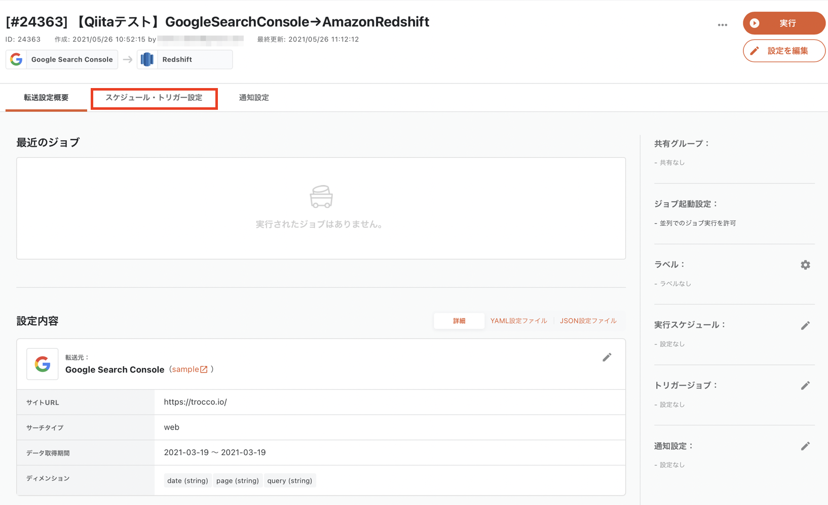Click the 実行 run button
Viewport: 828px width, 505px height.
click(784, 23)
